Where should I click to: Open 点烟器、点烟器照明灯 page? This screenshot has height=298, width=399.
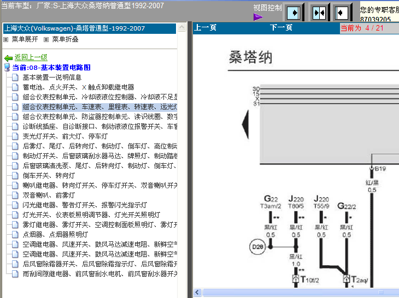tap(55, 235)
